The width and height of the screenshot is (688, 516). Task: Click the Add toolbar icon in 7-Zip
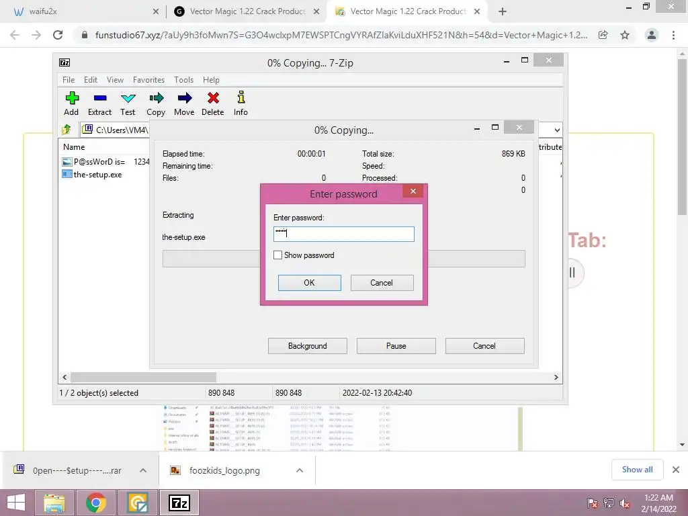click(71, 98)
